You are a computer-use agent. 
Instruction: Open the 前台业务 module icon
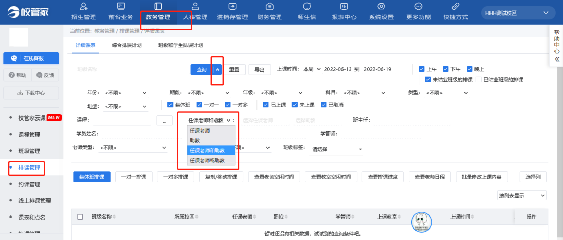coord(120,7)
